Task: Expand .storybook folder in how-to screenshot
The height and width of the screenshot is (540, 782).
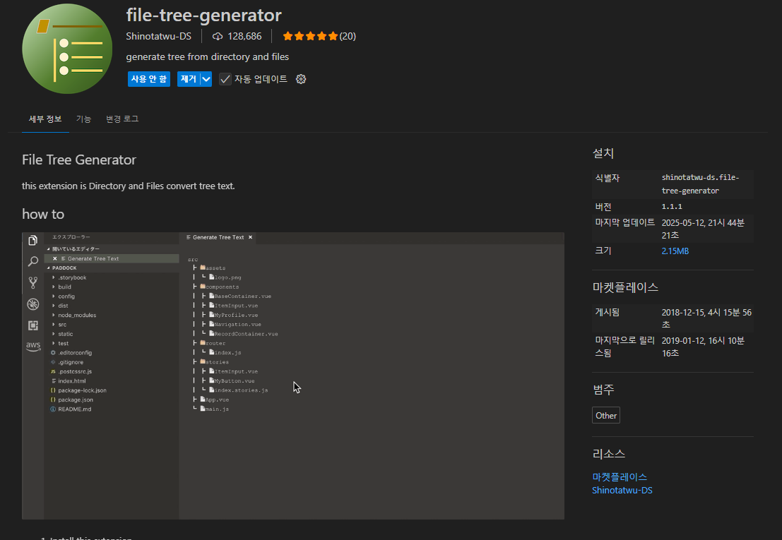Action: click(54, 277)
